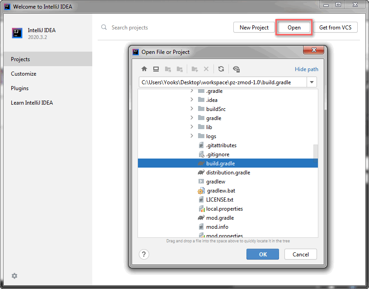The image size is (369, 289).
Task: Click the build.gradle elephant icon
Action: [201, 163]
